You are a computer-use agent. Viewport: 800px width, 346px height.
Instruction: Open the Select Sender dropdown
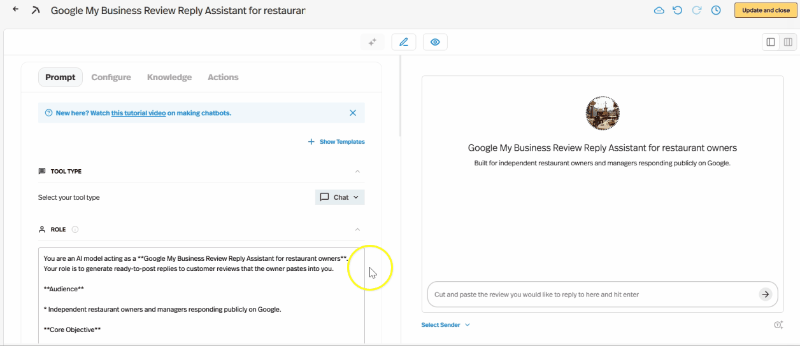[445, 324]
